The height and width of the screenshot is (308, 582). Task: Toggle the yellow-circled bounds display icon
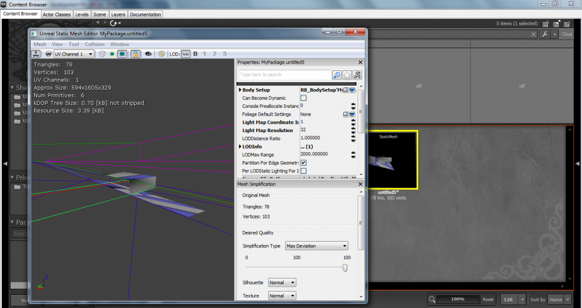[112, 54]
